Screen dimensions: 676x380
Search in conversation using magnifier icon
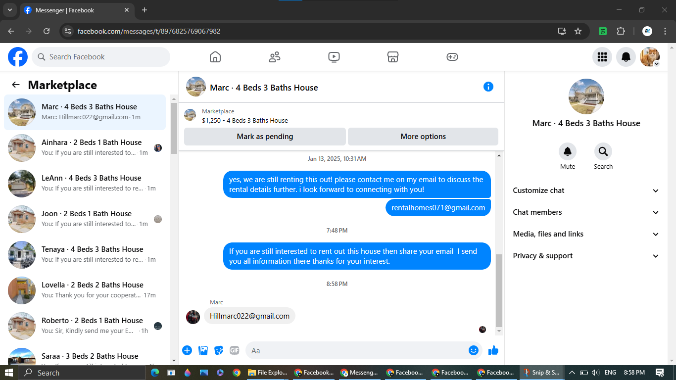pyautogui.click(x=603, y=151)
